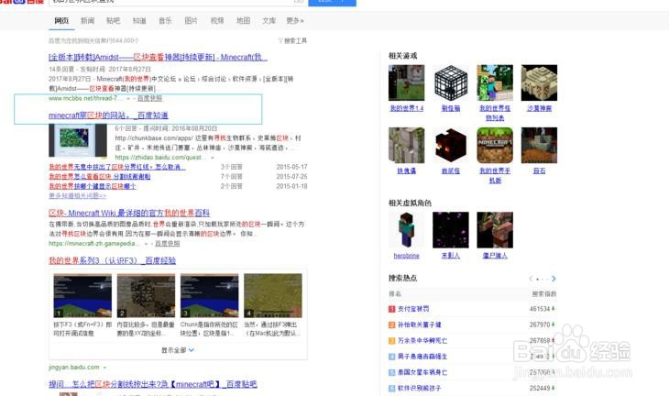Viewport: 669px width, 396px height.
Task: Open the 我的世界怪物列表 image
Action: click(495, 82)
